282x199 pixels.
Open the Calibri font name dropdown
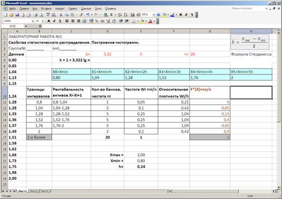point(33,21)
